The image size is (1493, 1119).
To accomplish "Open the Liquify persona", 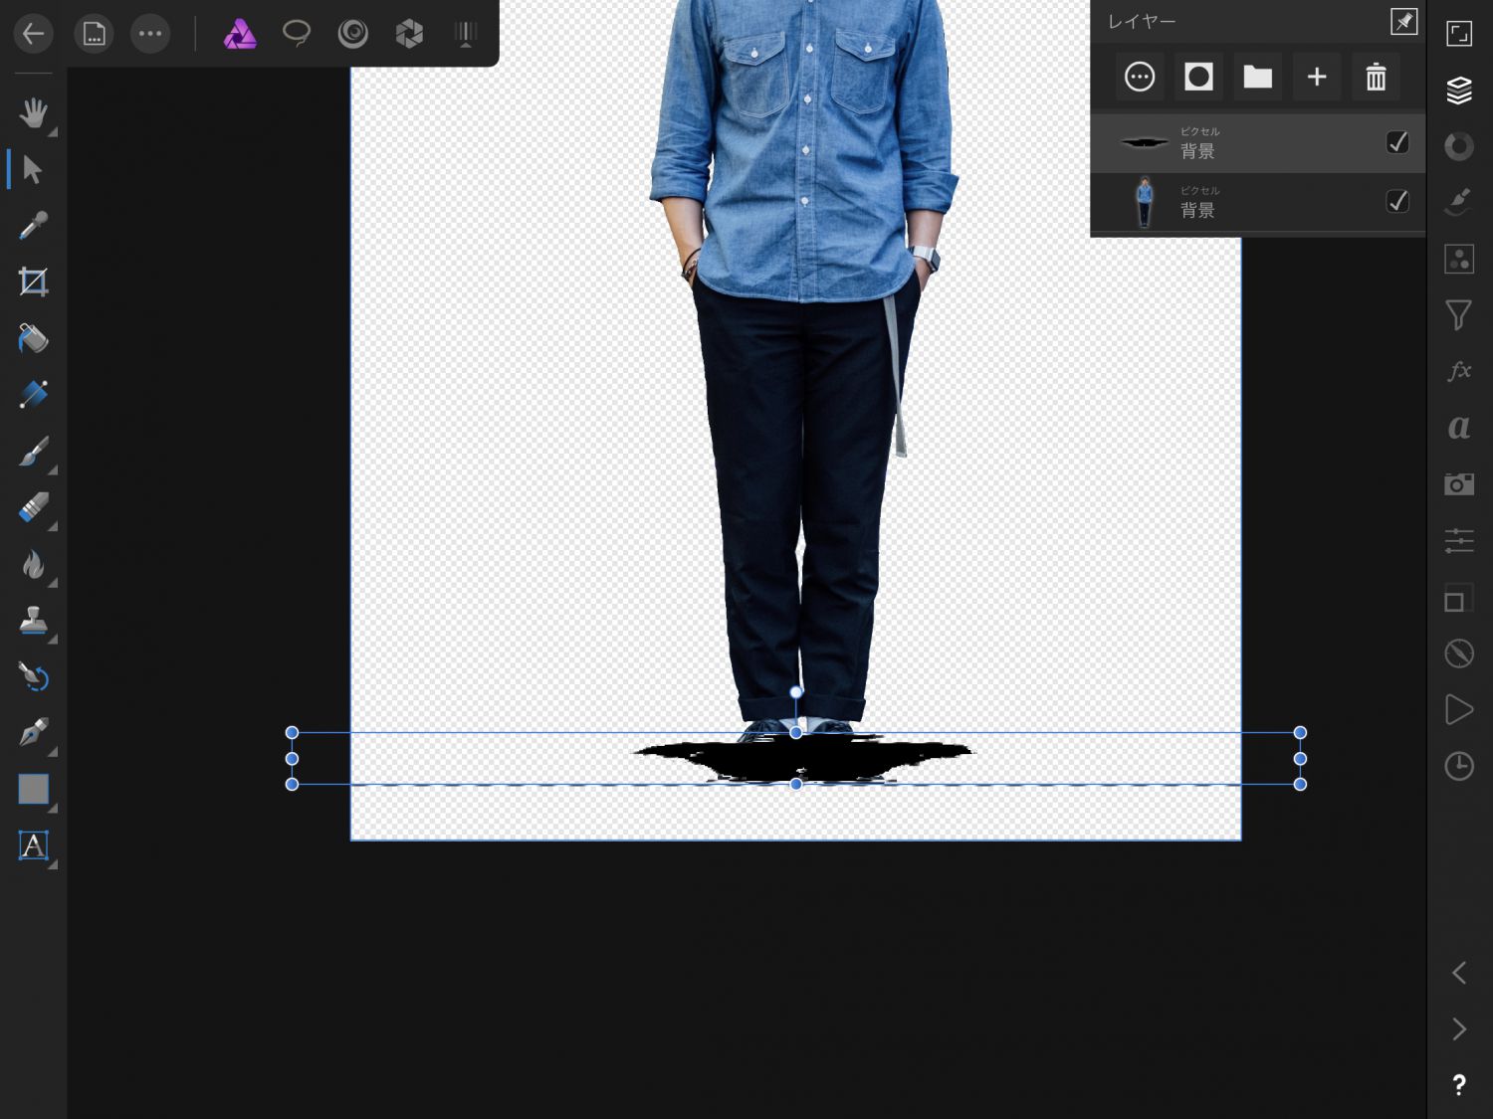I will [x=352, y=34].
